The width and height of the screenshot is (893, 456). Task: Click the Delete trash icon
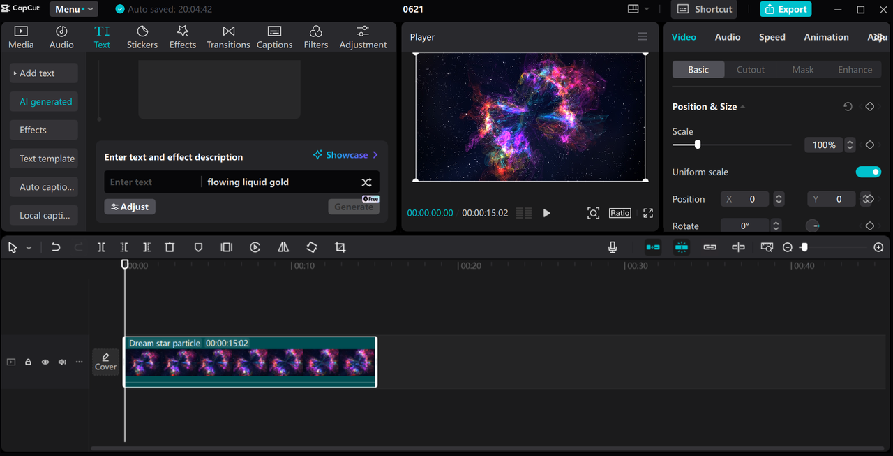click(170, 247)
